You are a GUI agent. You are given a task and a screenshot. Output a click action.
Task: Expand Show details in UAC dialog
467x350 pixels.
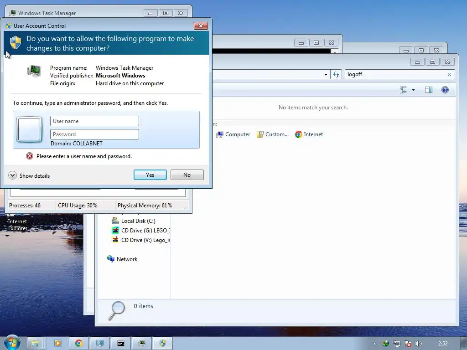point(29,175)
